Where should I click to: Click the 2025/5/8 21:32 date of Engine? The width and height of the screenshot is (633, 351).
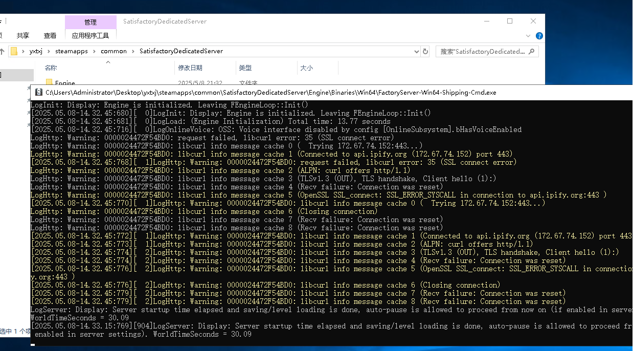(200, 82)
